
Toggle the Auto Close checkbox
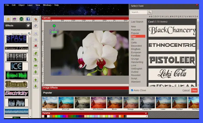[132, 90]
